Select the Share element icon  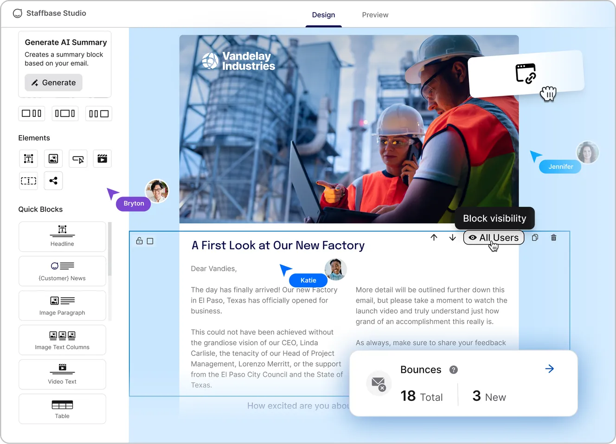click(53, 181)
